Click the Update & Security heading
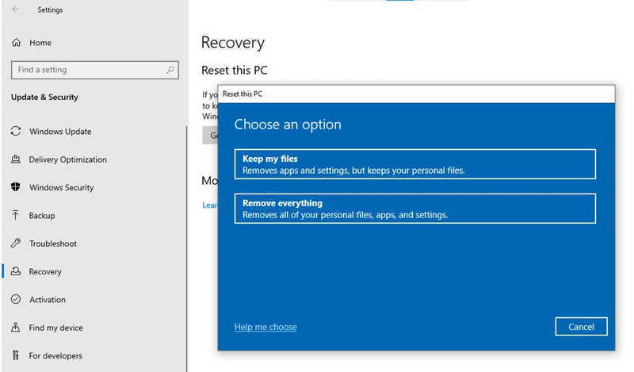The image size is (634, 372). click(x=44, y=97)
